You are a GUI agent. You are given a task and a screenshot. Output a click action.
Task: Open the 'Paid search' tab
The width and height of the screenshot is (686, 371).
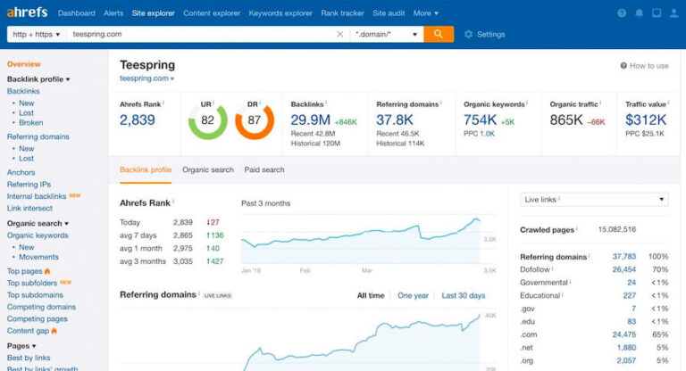tap(264, 169)
